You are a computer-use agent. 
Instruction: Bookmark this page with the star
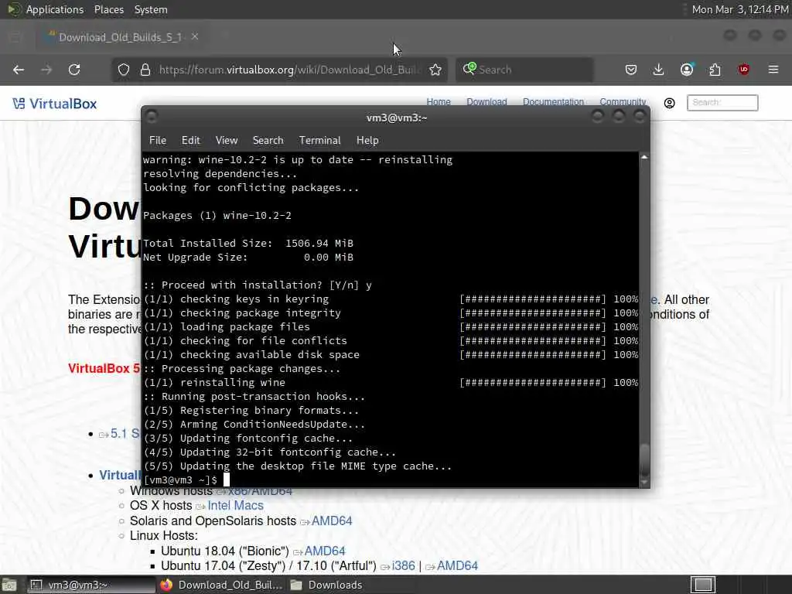point(435,70)
